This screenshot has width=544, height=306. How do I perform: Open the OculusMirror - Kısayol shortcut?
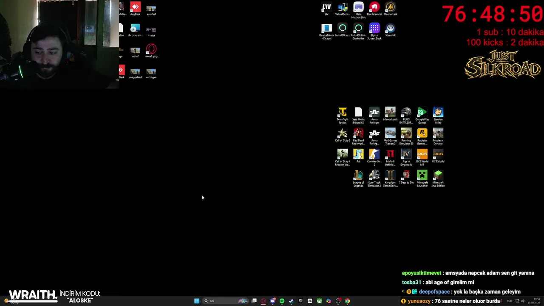(326, 32)
